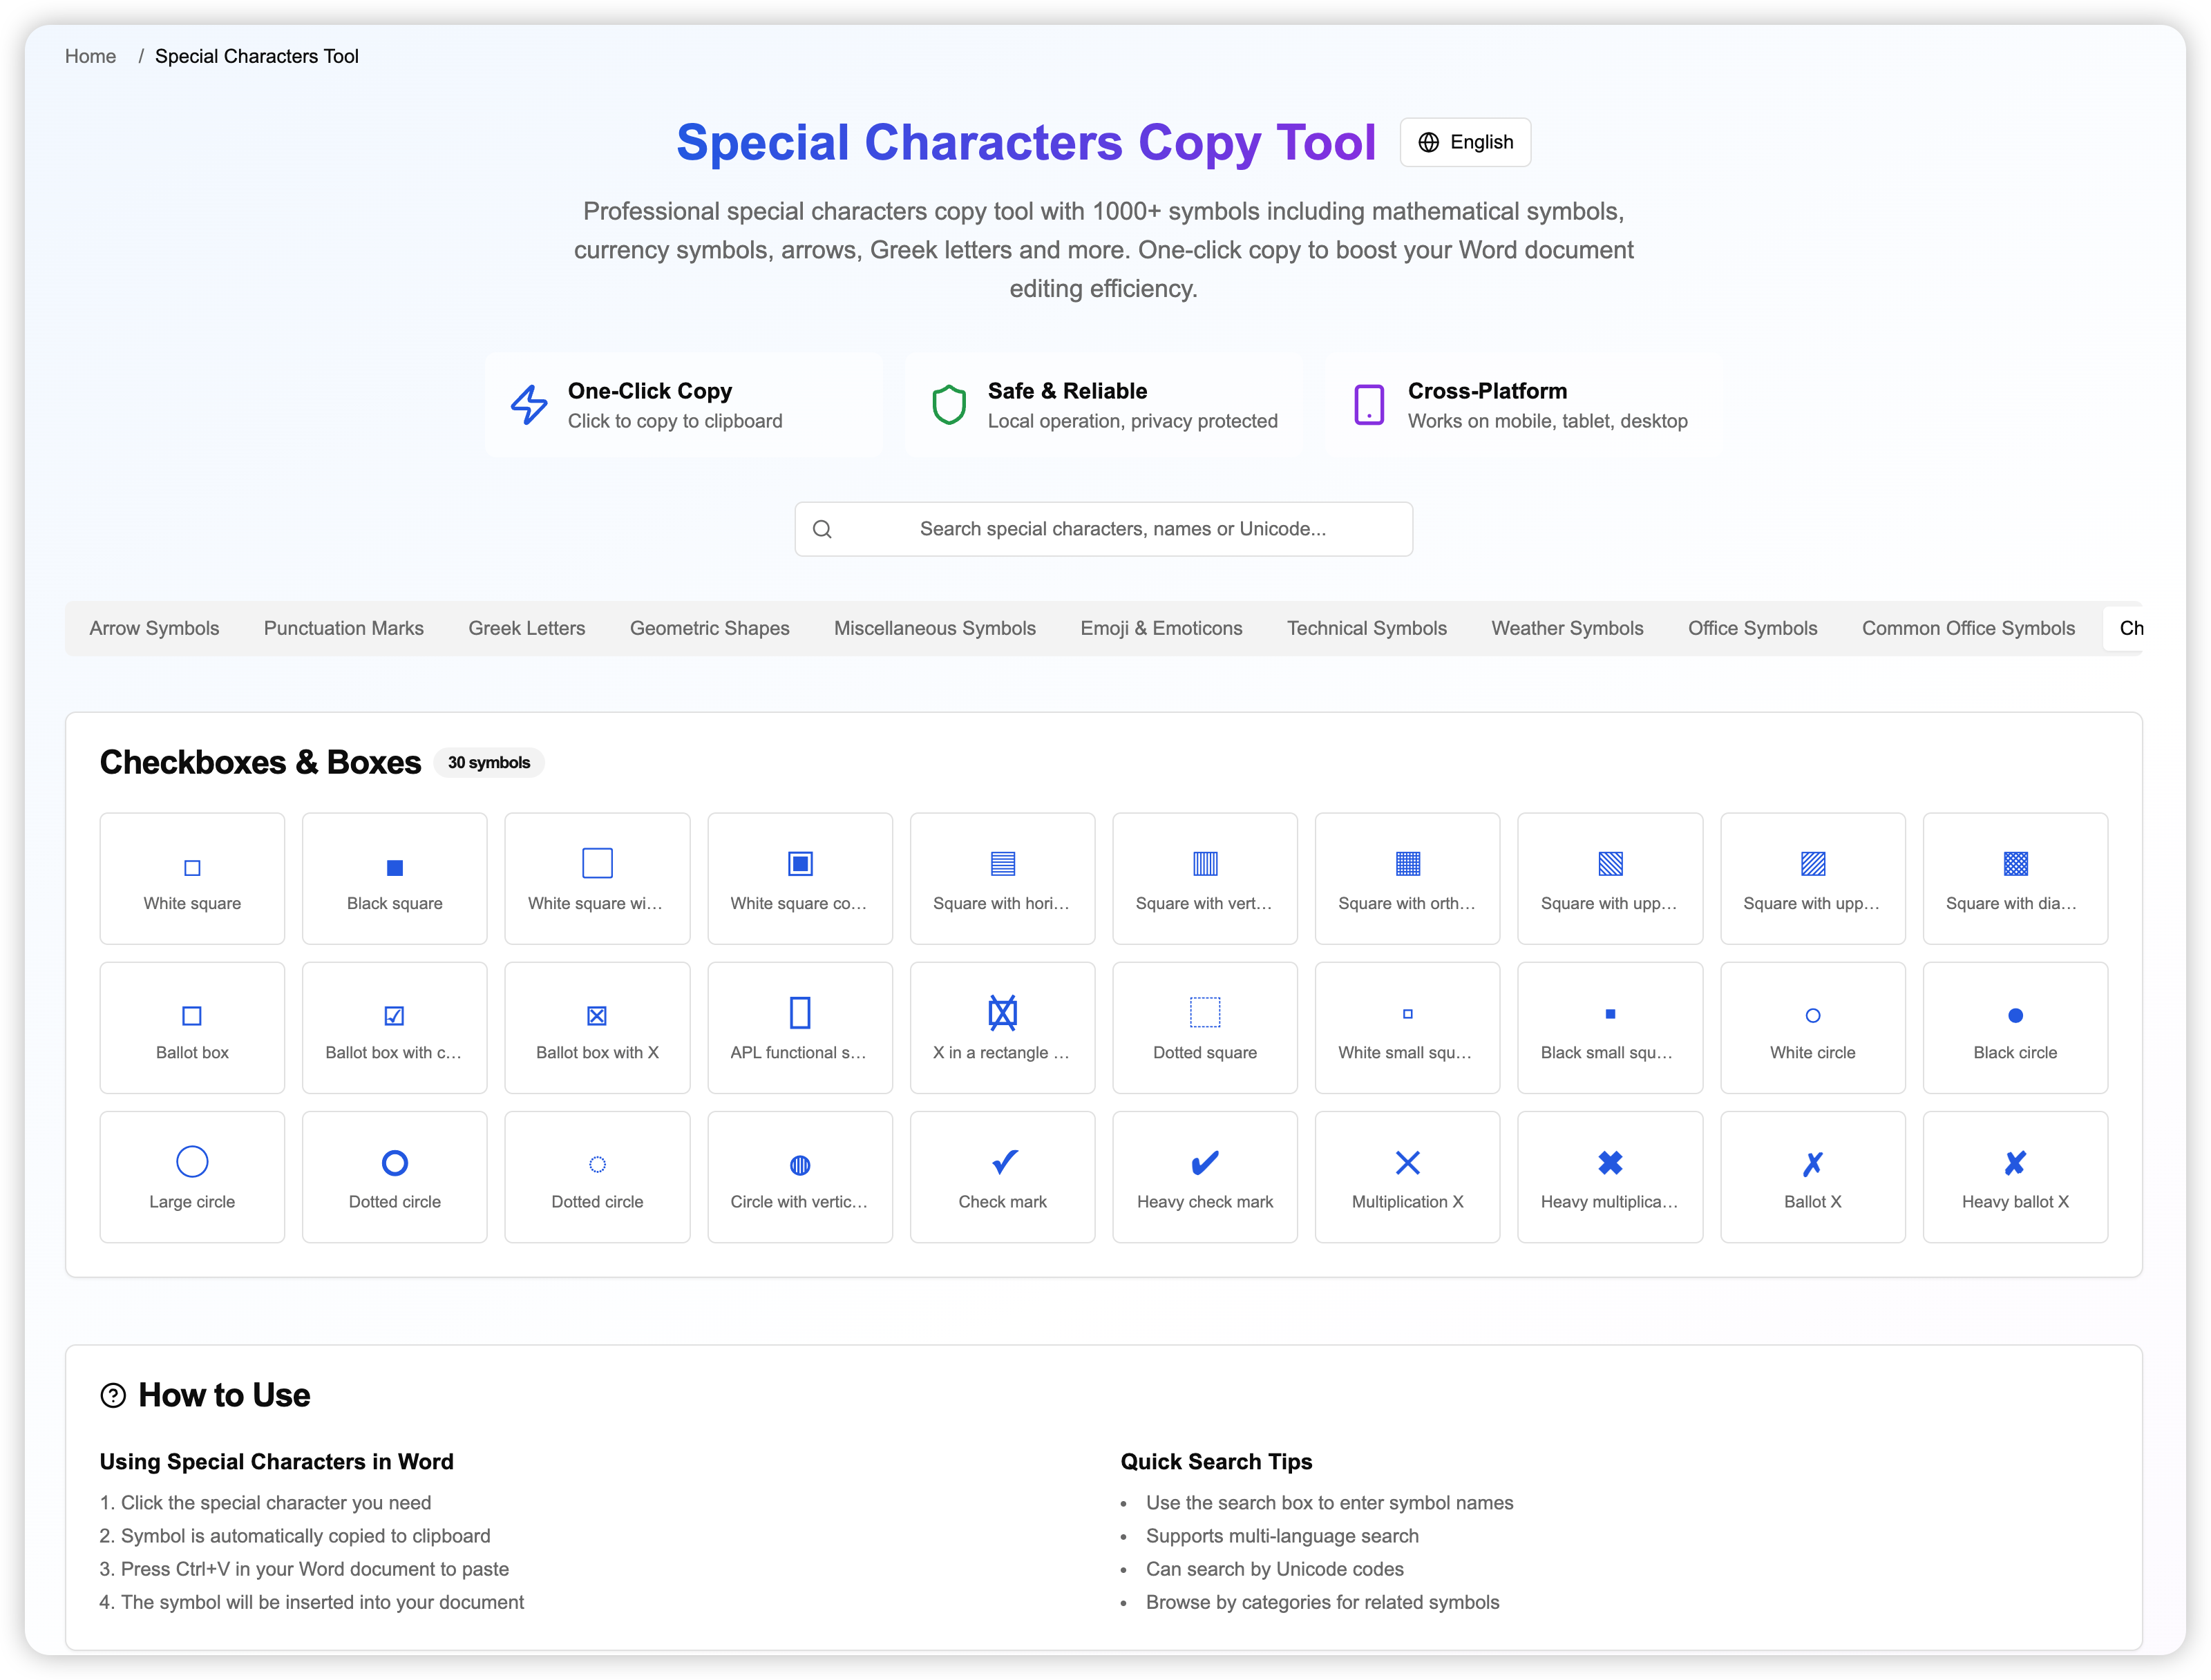Copy the Black small square symbol
The height and width of the screenshot is (1680, 2211).
pyautogui.click(x=1610, y=1027)
